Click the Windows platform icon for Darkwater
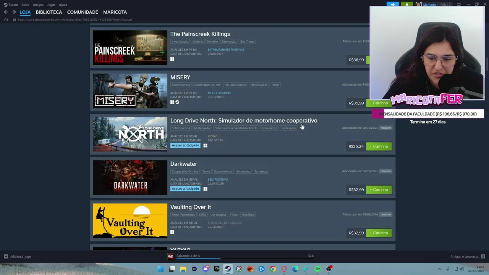This screenshot has height=275, width=489. tap(205, 189)
